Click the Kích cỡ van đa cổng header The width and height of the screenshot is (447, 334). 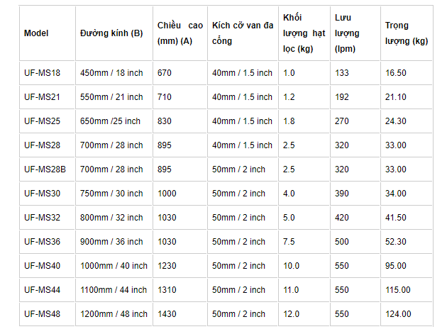(x=243, y=33)
